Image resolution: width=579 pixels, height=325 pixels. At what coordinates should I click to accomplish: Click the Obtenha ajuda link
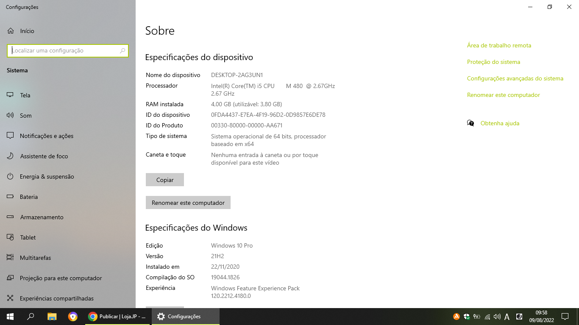pyautogui.click(x=500, y=123)
